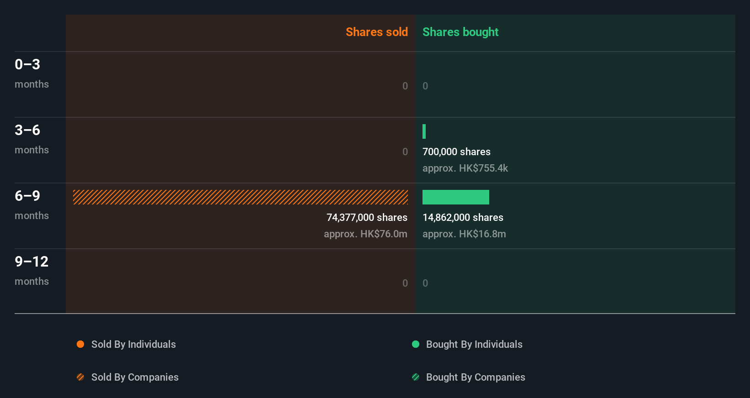Image resolution: width=750 pixels, height=398 pixels.
Task: Select the small green 700,000 shares bar
Action: [x=424, y=131]
